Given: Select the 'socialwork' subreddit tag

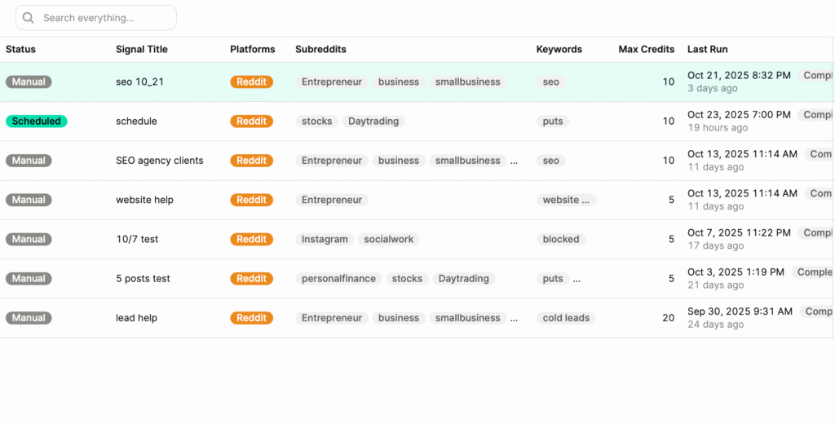Looking at the screenshot, I should [389, 240].
